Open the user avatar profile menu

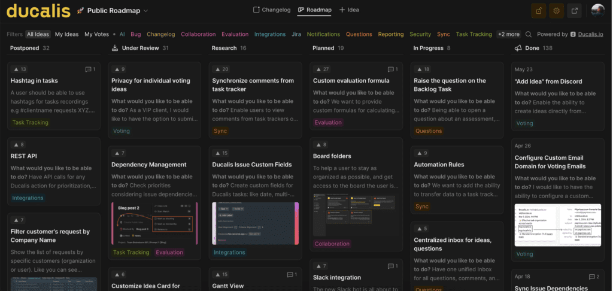coord(598,11)
